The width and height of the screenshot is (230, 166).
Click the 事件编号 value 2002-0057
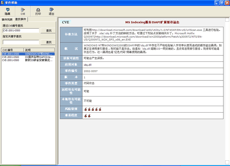tap(90, 71)
